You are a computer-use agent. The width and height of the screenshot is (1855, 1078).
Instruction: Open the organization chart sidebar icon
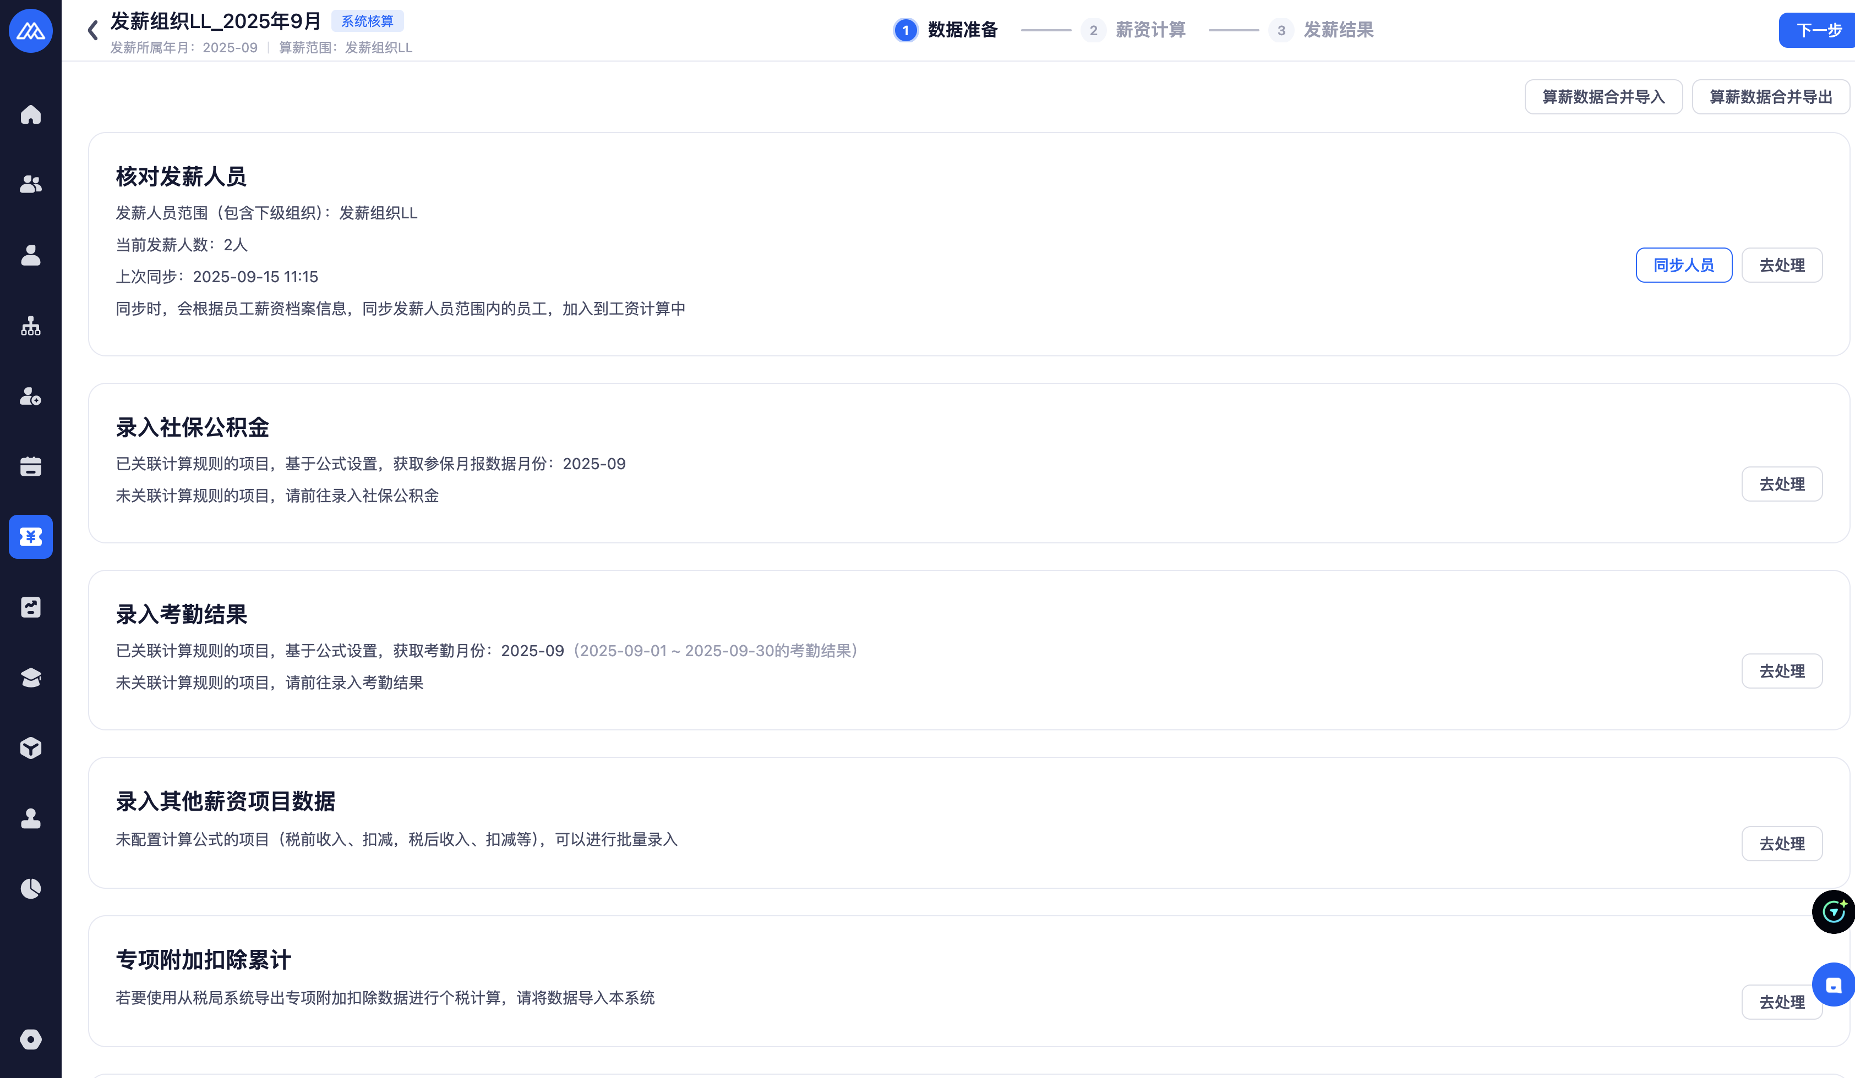pyautogui.click(x=30, y=326)
